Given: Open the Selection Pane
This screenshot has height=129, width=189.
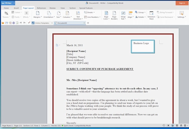Looking at the screenshot, I should point(151,16).
